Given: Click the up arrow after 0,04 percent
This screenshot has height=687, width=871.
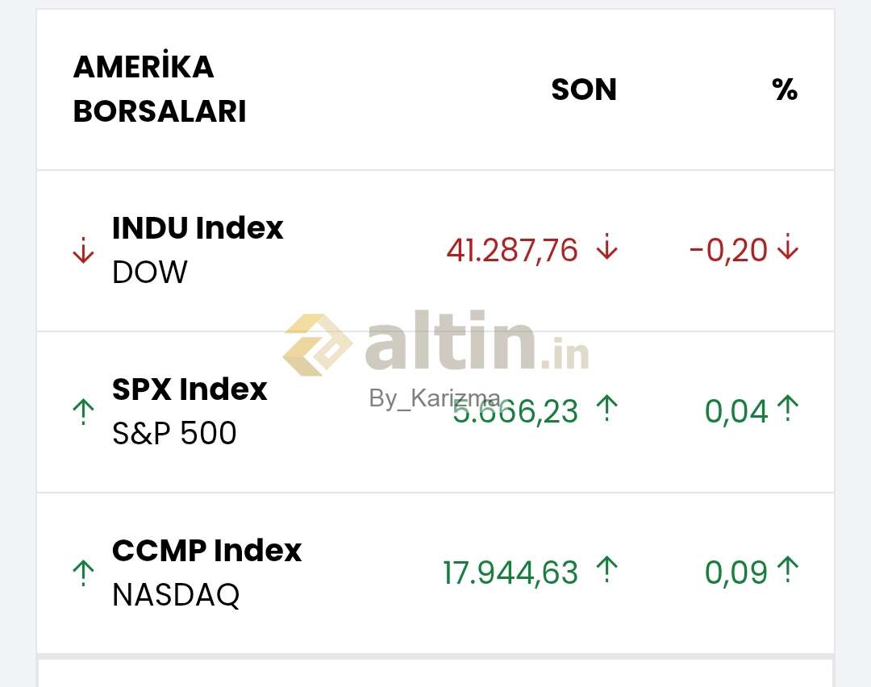Looking at the screenshot, I should 788,408.
